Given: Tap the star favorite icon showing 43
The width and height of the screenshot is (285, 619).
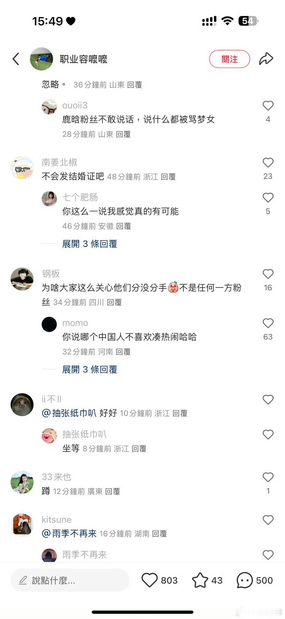Looking at the screenshot, I should point(200,580).
